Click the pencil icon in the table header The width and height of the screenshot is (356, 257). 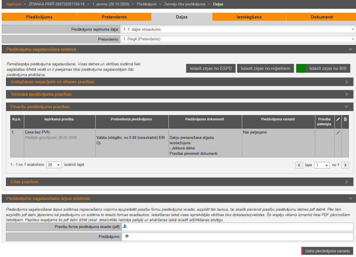pos(338,119)
